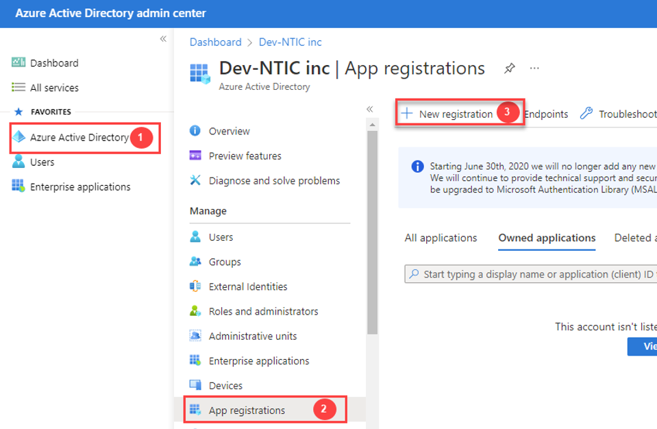Select Devices under Manage
Screen dimensions: 657x429
click(x=225, y=385)
